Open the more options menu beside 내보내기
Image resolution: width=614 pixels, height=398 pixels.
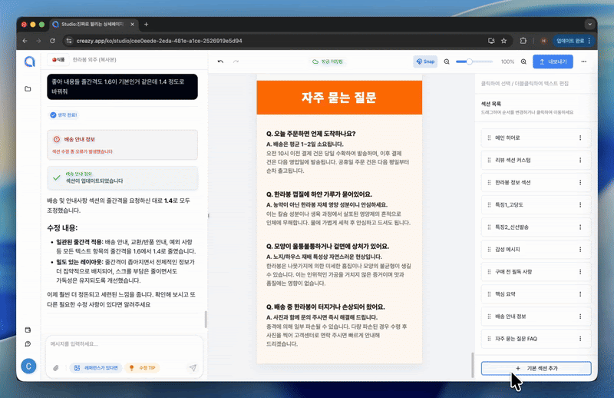pos(584,61)
